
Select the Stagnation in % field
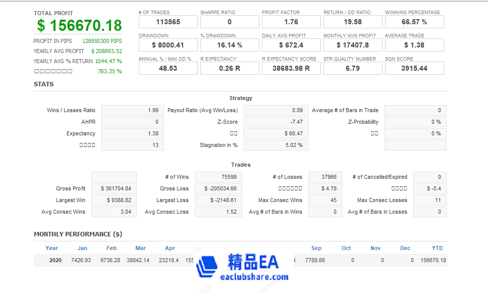point(275,145)
